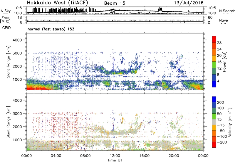This screenshot has height=162, width=235.
Task: Click the date '13/Jul/2016'
Action: point(189,3)
